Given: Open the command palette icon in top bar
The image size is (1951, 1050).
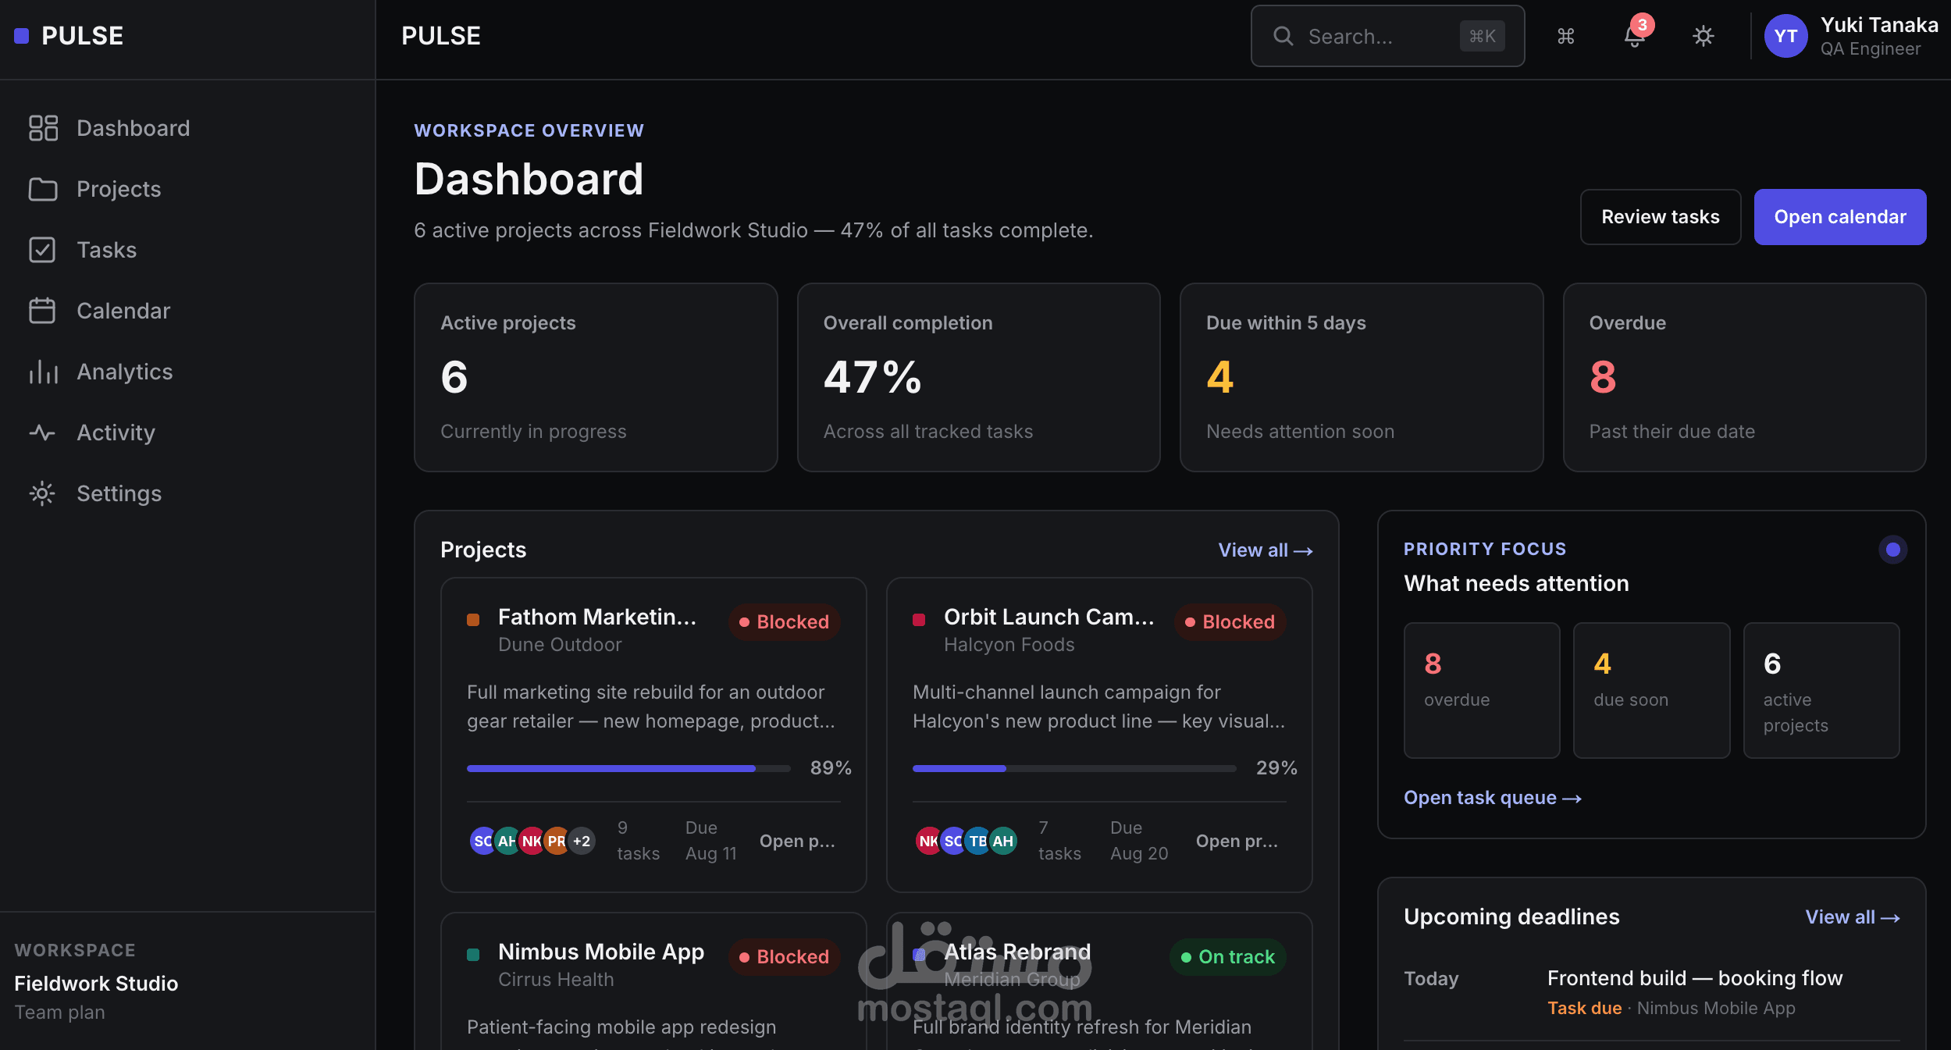Looking at the screenshot, I should point(1565,36).
